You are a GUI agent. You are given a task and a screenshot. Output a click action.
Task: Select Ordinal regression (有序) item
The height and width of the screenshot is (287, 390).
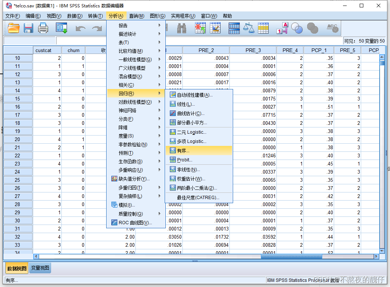[199, 151]
